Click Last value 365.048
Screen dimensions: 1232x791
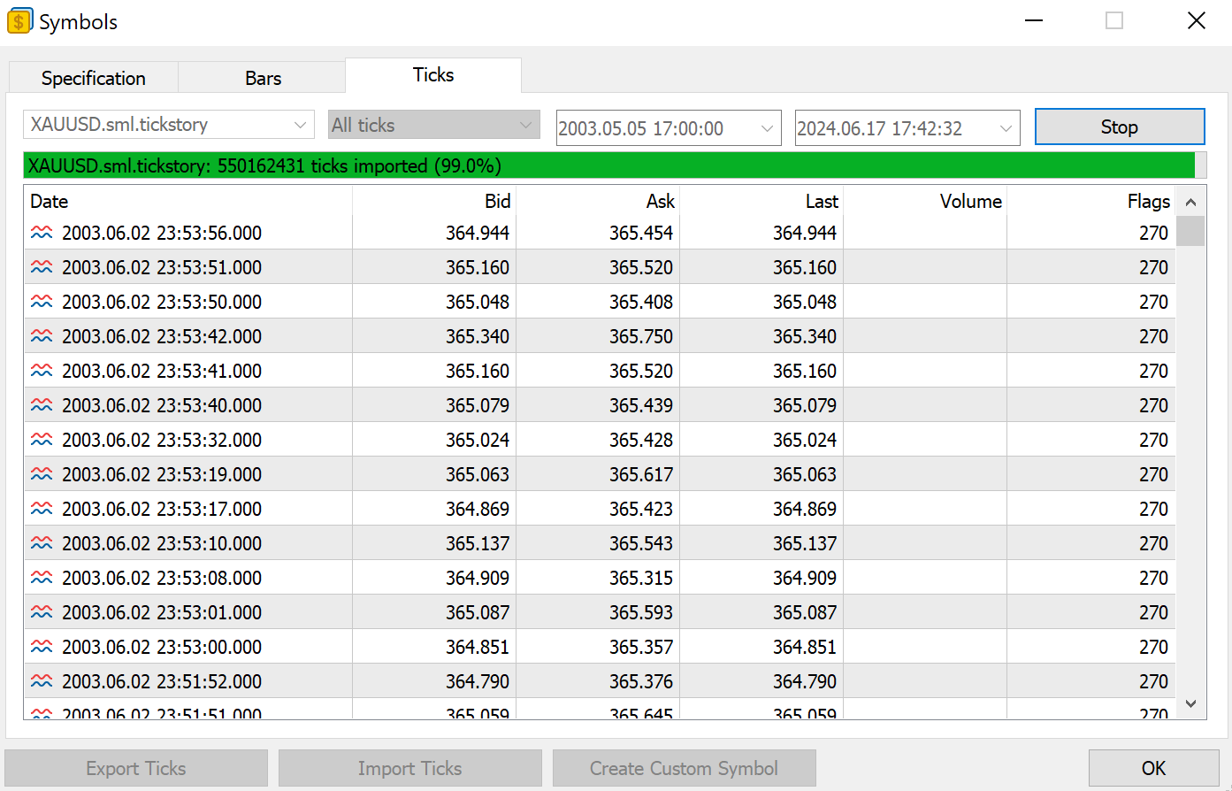(x=805, y=302)
